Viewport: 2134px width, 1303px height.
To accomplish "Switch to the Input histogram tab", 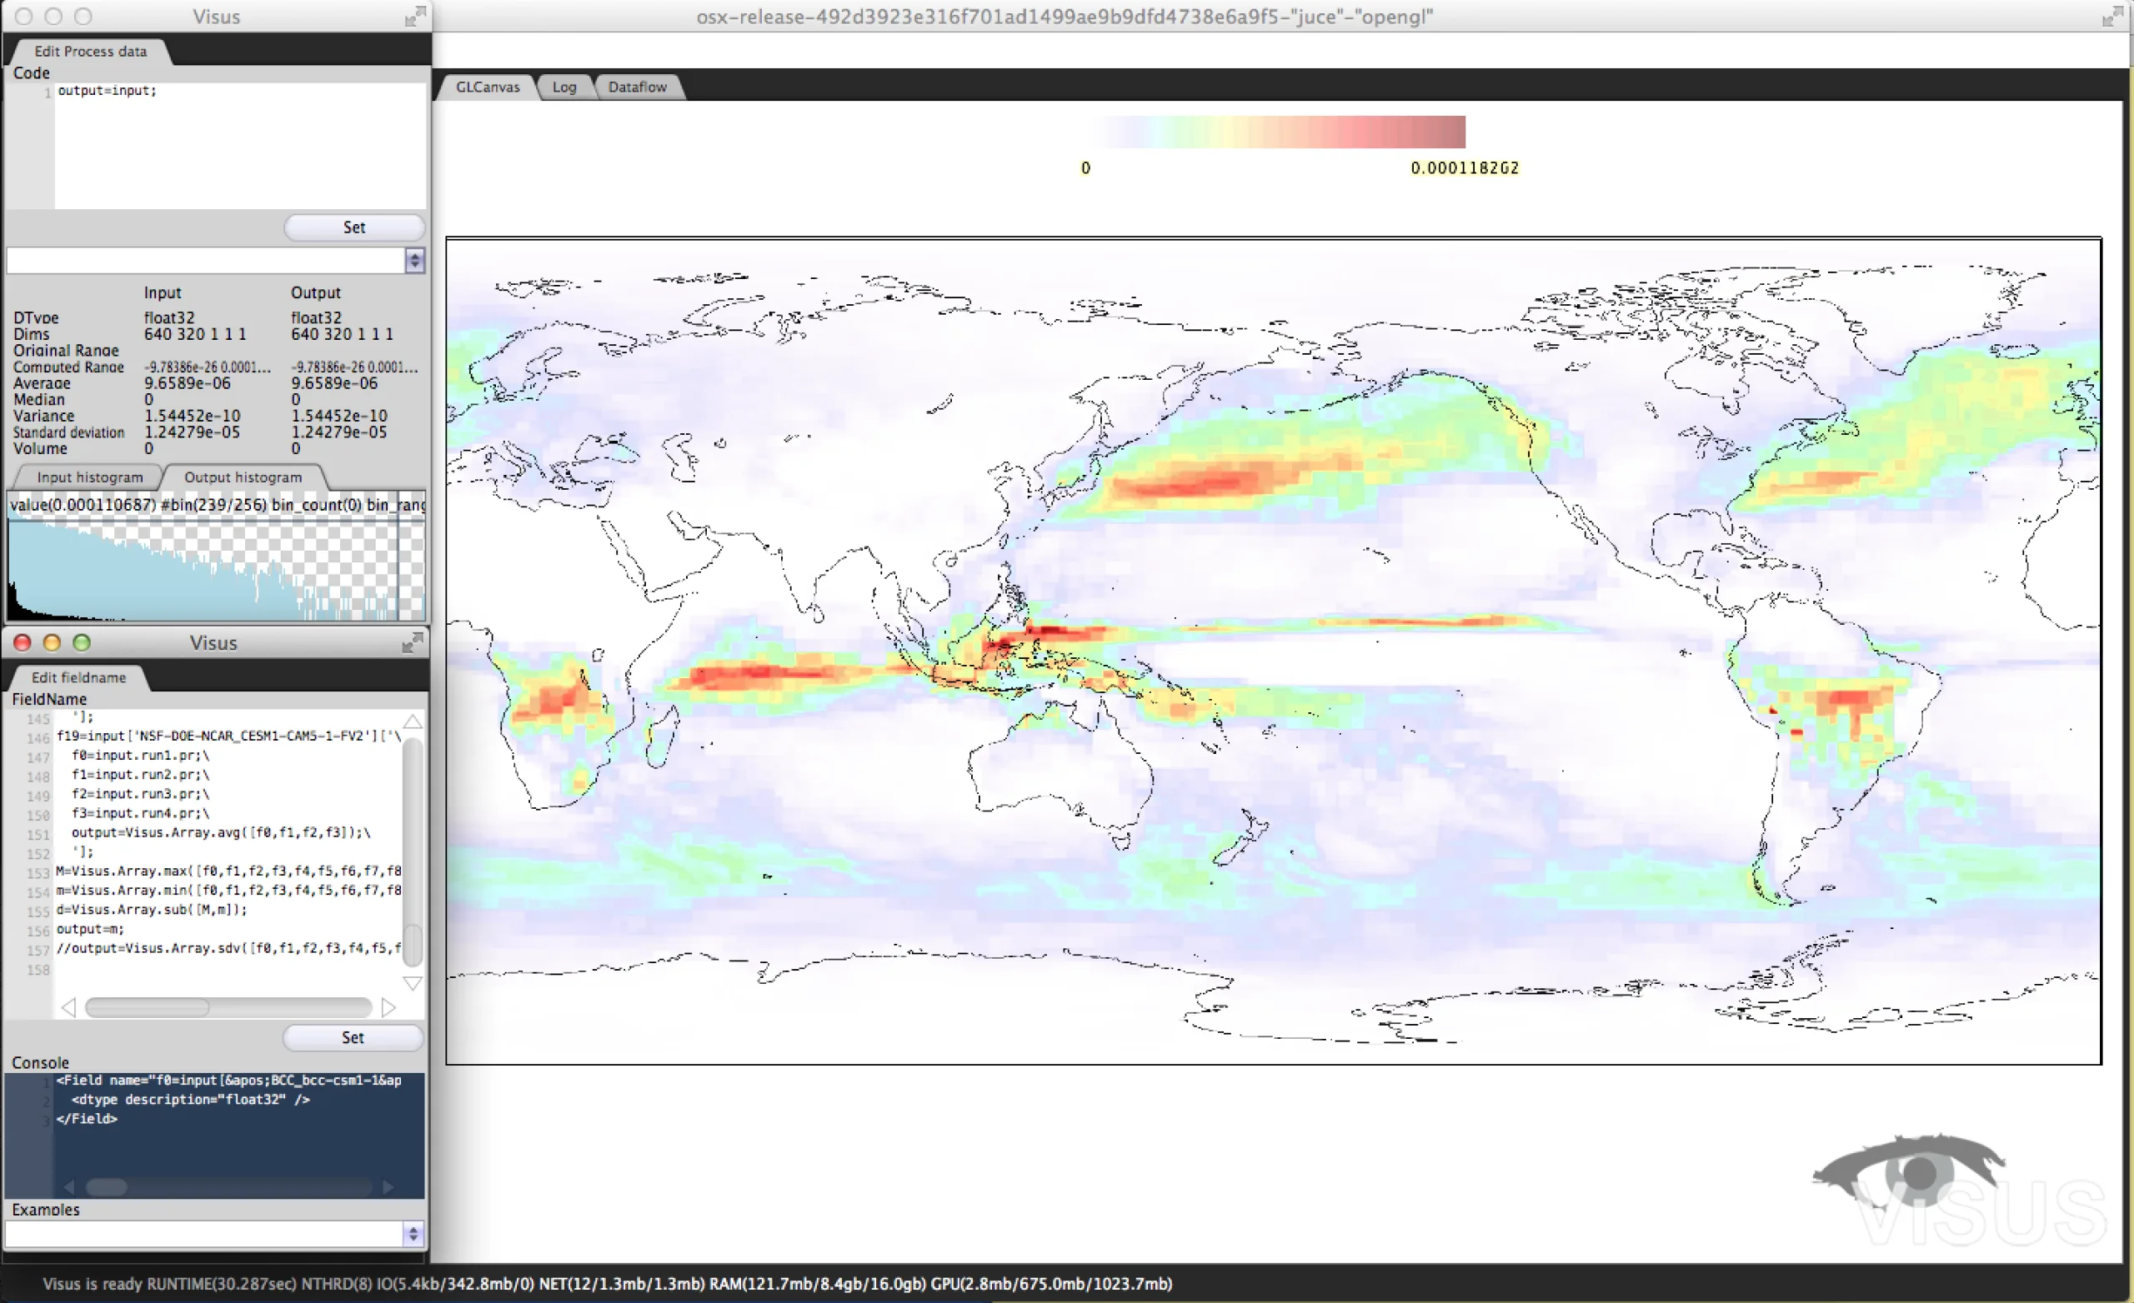I will click(90, 478).
